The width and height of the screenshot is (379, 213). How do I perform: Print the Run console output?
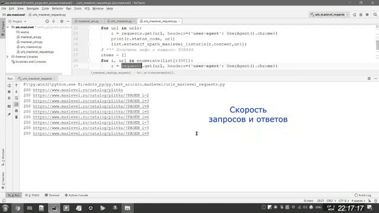(x=17, y=111)
